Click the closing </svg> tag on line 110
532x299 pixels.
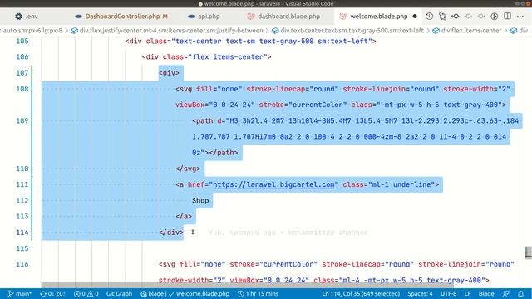coord(188,169)
